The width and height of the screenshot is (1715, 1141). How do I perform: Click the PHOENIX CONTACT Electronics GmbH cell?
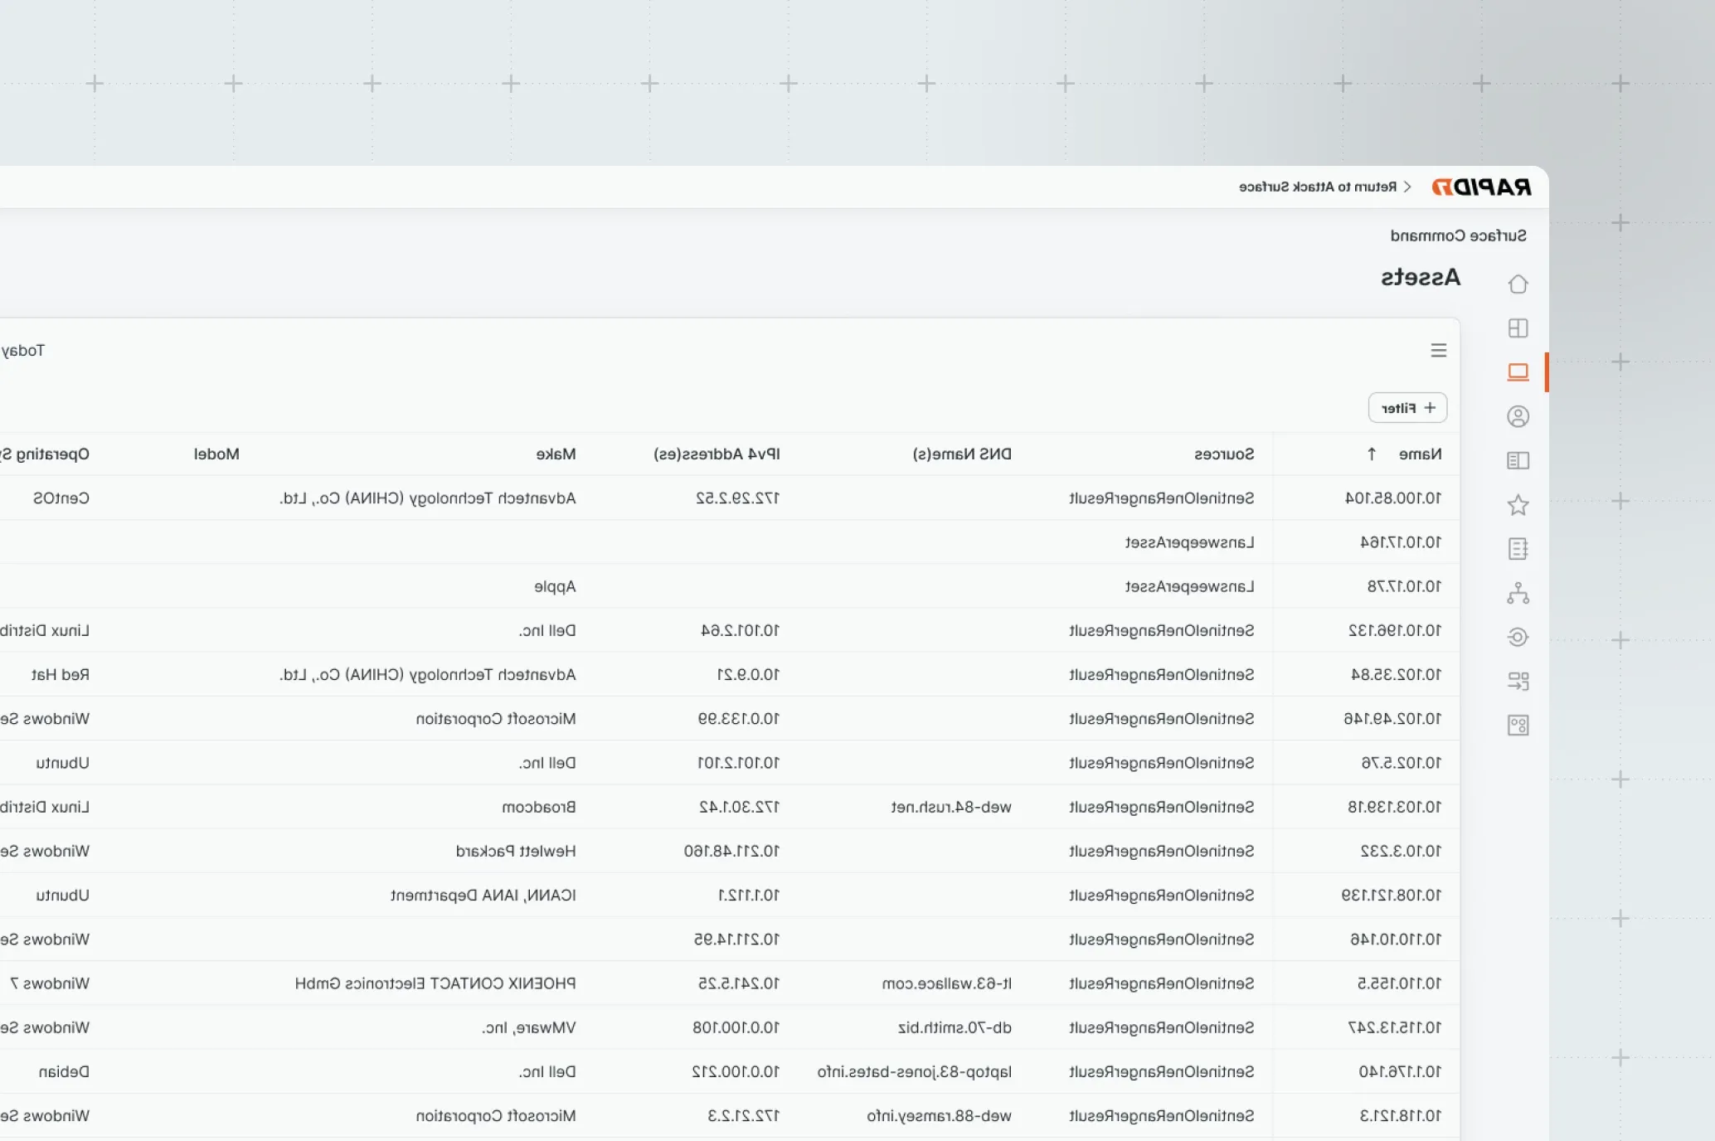[x=435, y=983]
